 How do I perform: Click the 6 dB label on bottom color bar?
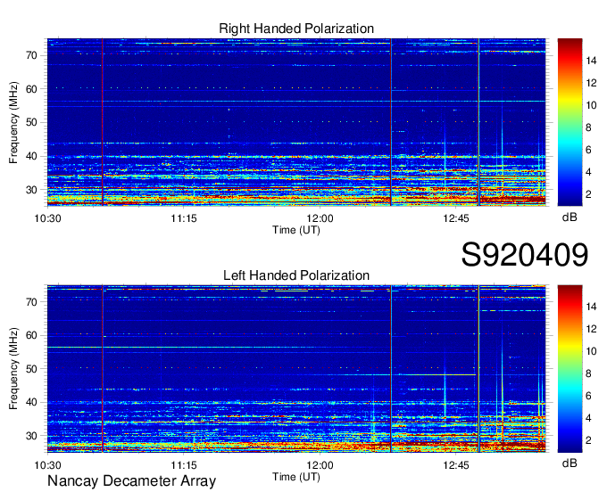tap(588, 396)
